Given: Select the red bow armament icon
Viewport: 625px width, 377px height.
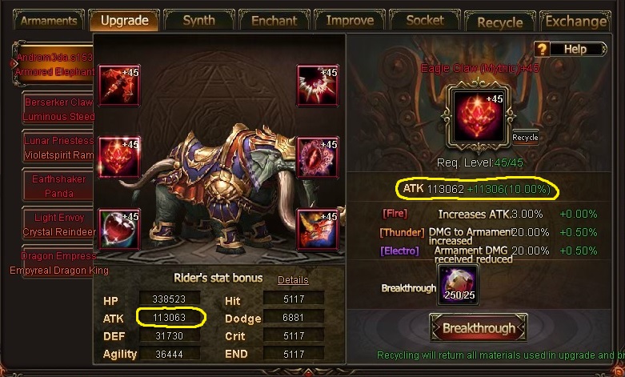Looking at the screenshot, I should tap(119, 86).
